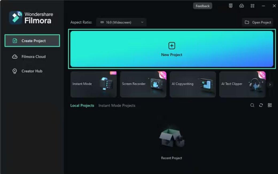The width and height of the screenshot is (278, 174).
Task: Refresh the project list
Action: (x=261, y=105)
